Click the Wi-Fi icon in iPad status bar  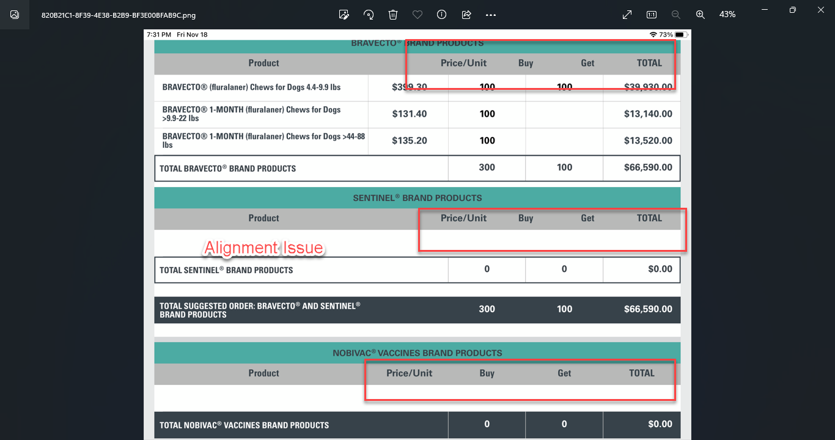coord(653,35)
